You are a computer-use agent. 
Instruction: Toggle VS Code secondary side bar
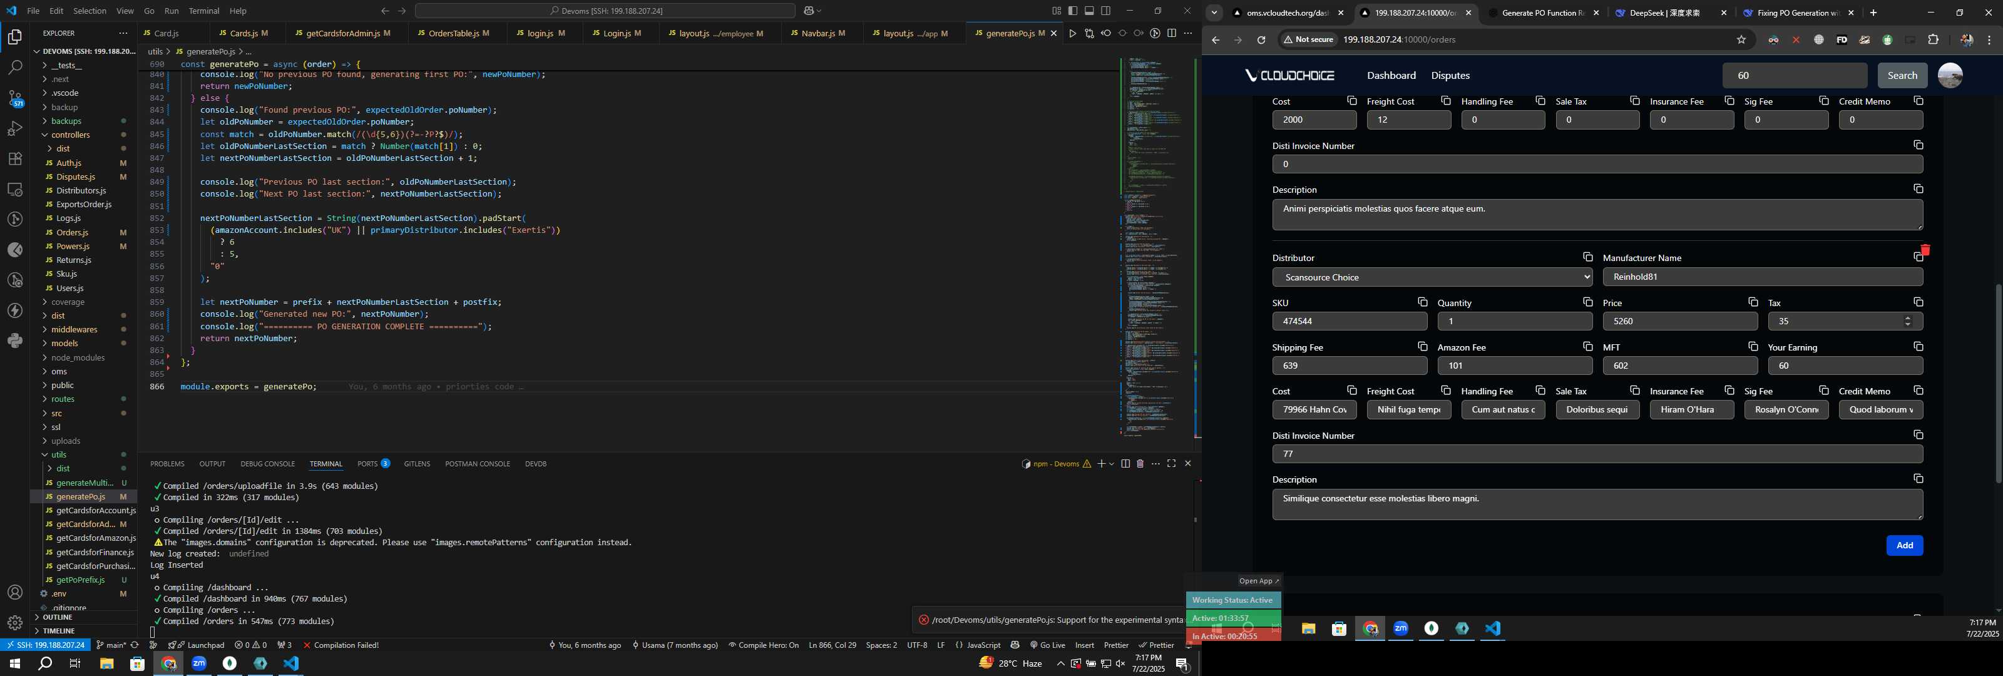coord(1105,11)
